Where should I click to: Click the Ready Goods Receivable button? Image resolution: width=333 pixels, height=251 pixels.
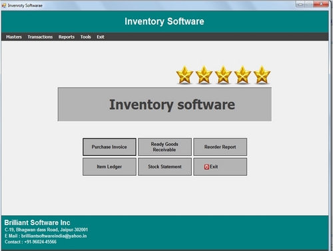tap(165, 147)
